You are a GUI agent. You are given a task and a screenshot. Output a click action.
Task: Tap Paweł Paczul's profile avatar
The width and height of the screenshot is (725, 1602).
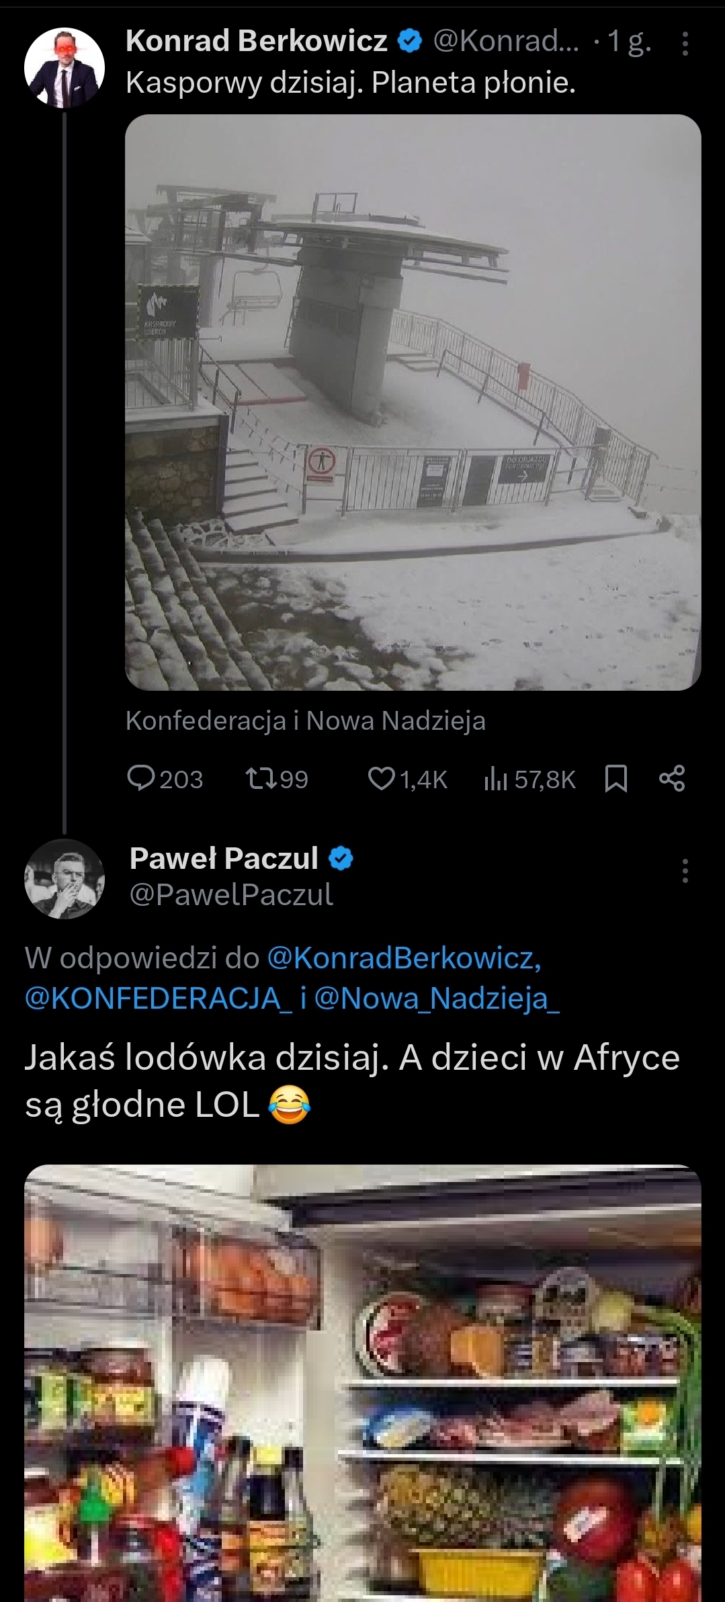pos(65,878)
